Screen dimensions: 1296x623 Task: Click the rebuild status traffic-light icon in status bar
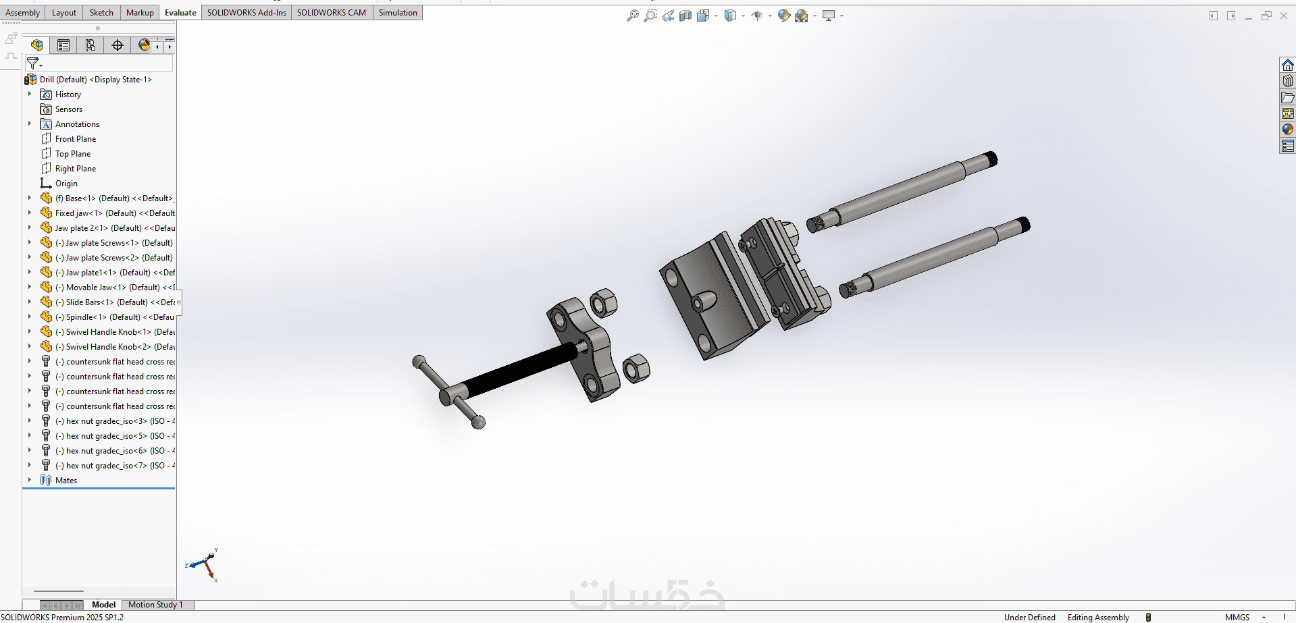(x=1148, y=617)
